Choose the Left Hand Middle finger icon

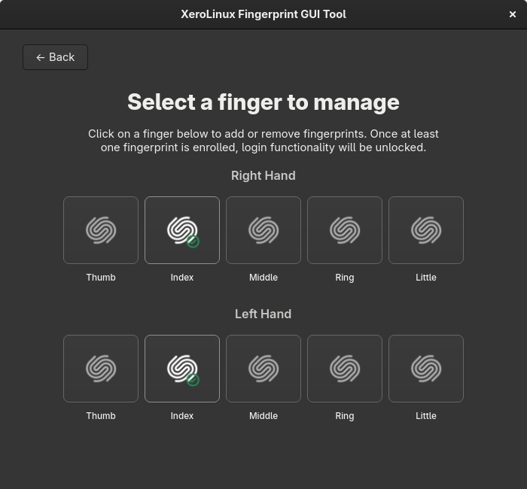[x=263, y=369]
